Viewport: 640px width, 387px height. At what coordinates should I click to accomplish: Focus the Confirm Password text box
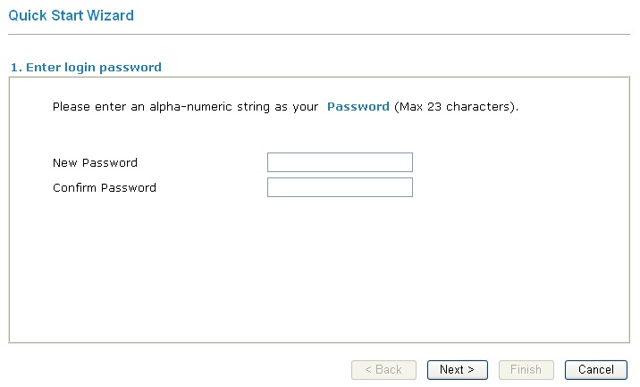340,187
